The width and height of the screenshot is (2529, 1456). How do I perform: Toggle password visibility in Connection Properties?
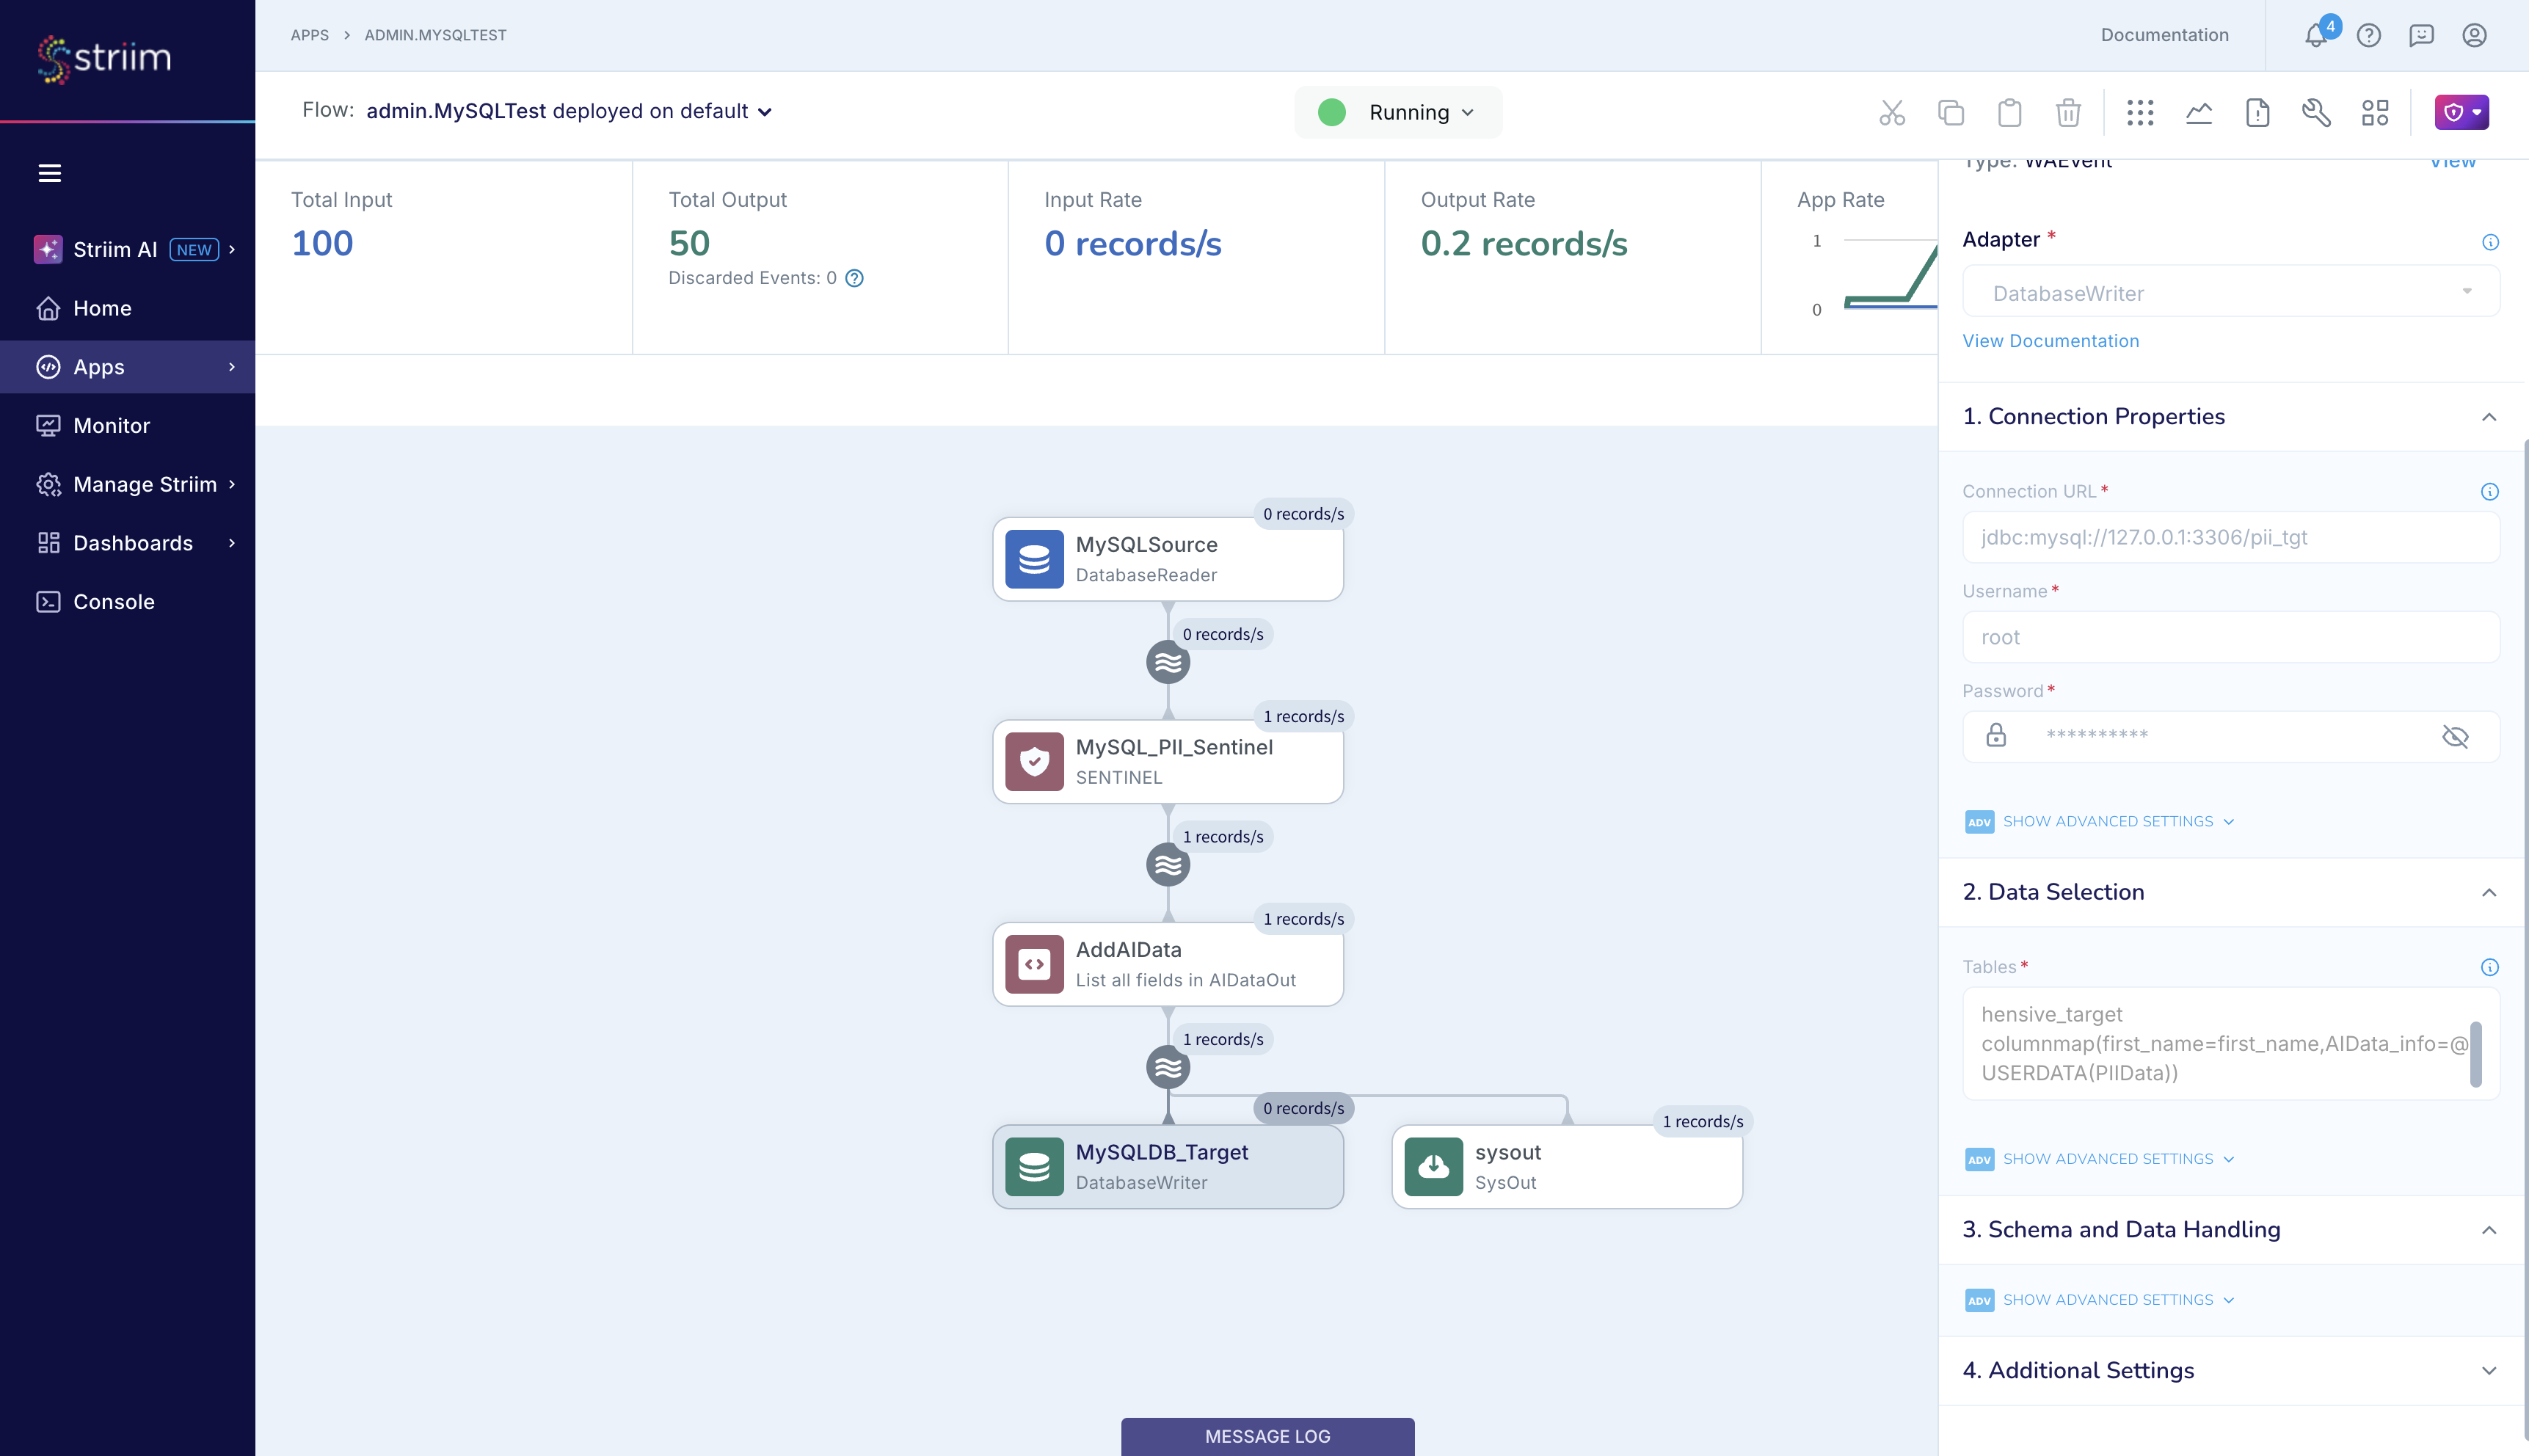point(2456,737)
